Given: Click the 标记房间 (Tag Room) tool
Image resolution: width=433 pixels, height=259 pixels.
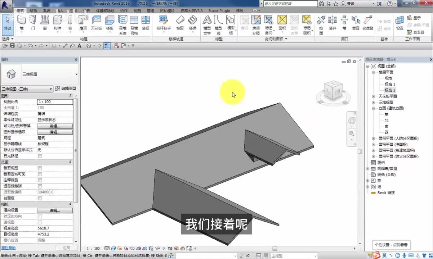Looking at the screenshot, I should pos(268,24).
